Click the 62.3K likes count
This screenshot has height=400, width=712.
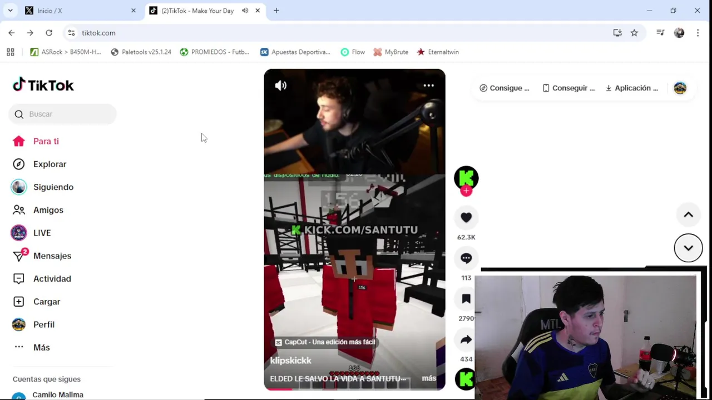[x=466, y=237]
